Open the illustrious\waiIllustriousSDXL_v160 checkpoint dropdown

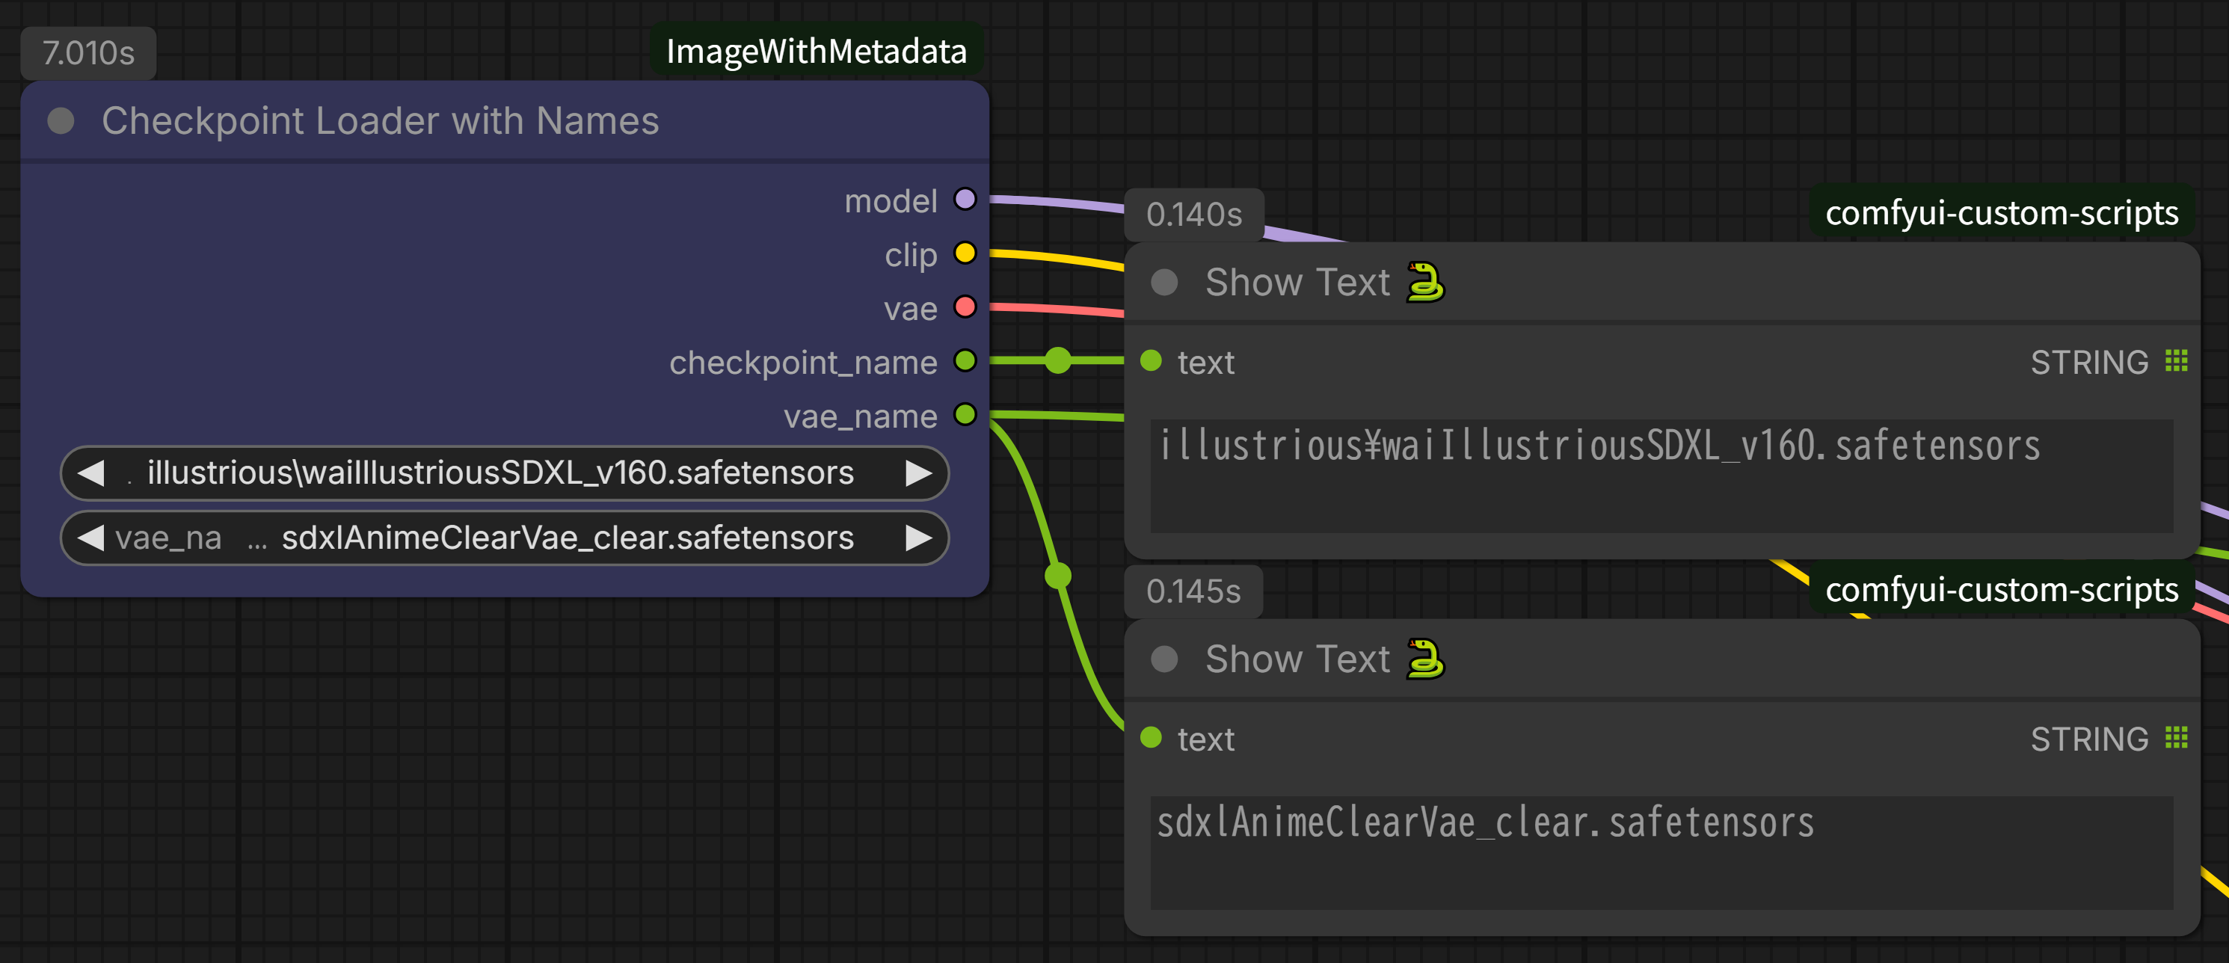[x=505, y=473]
